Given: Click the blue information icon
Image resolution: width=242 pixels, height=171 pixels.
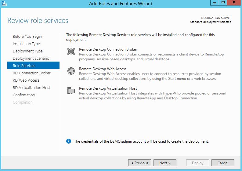Looking at the screenshot, I should (x=69, y=141).
